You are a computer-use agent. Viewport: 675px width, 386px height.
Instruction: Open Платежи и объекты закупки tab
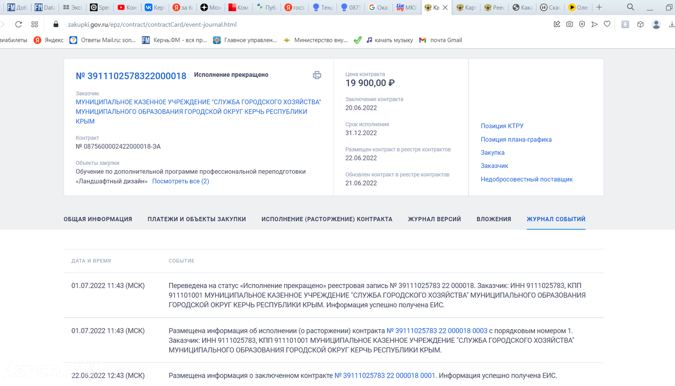(197, 219)
